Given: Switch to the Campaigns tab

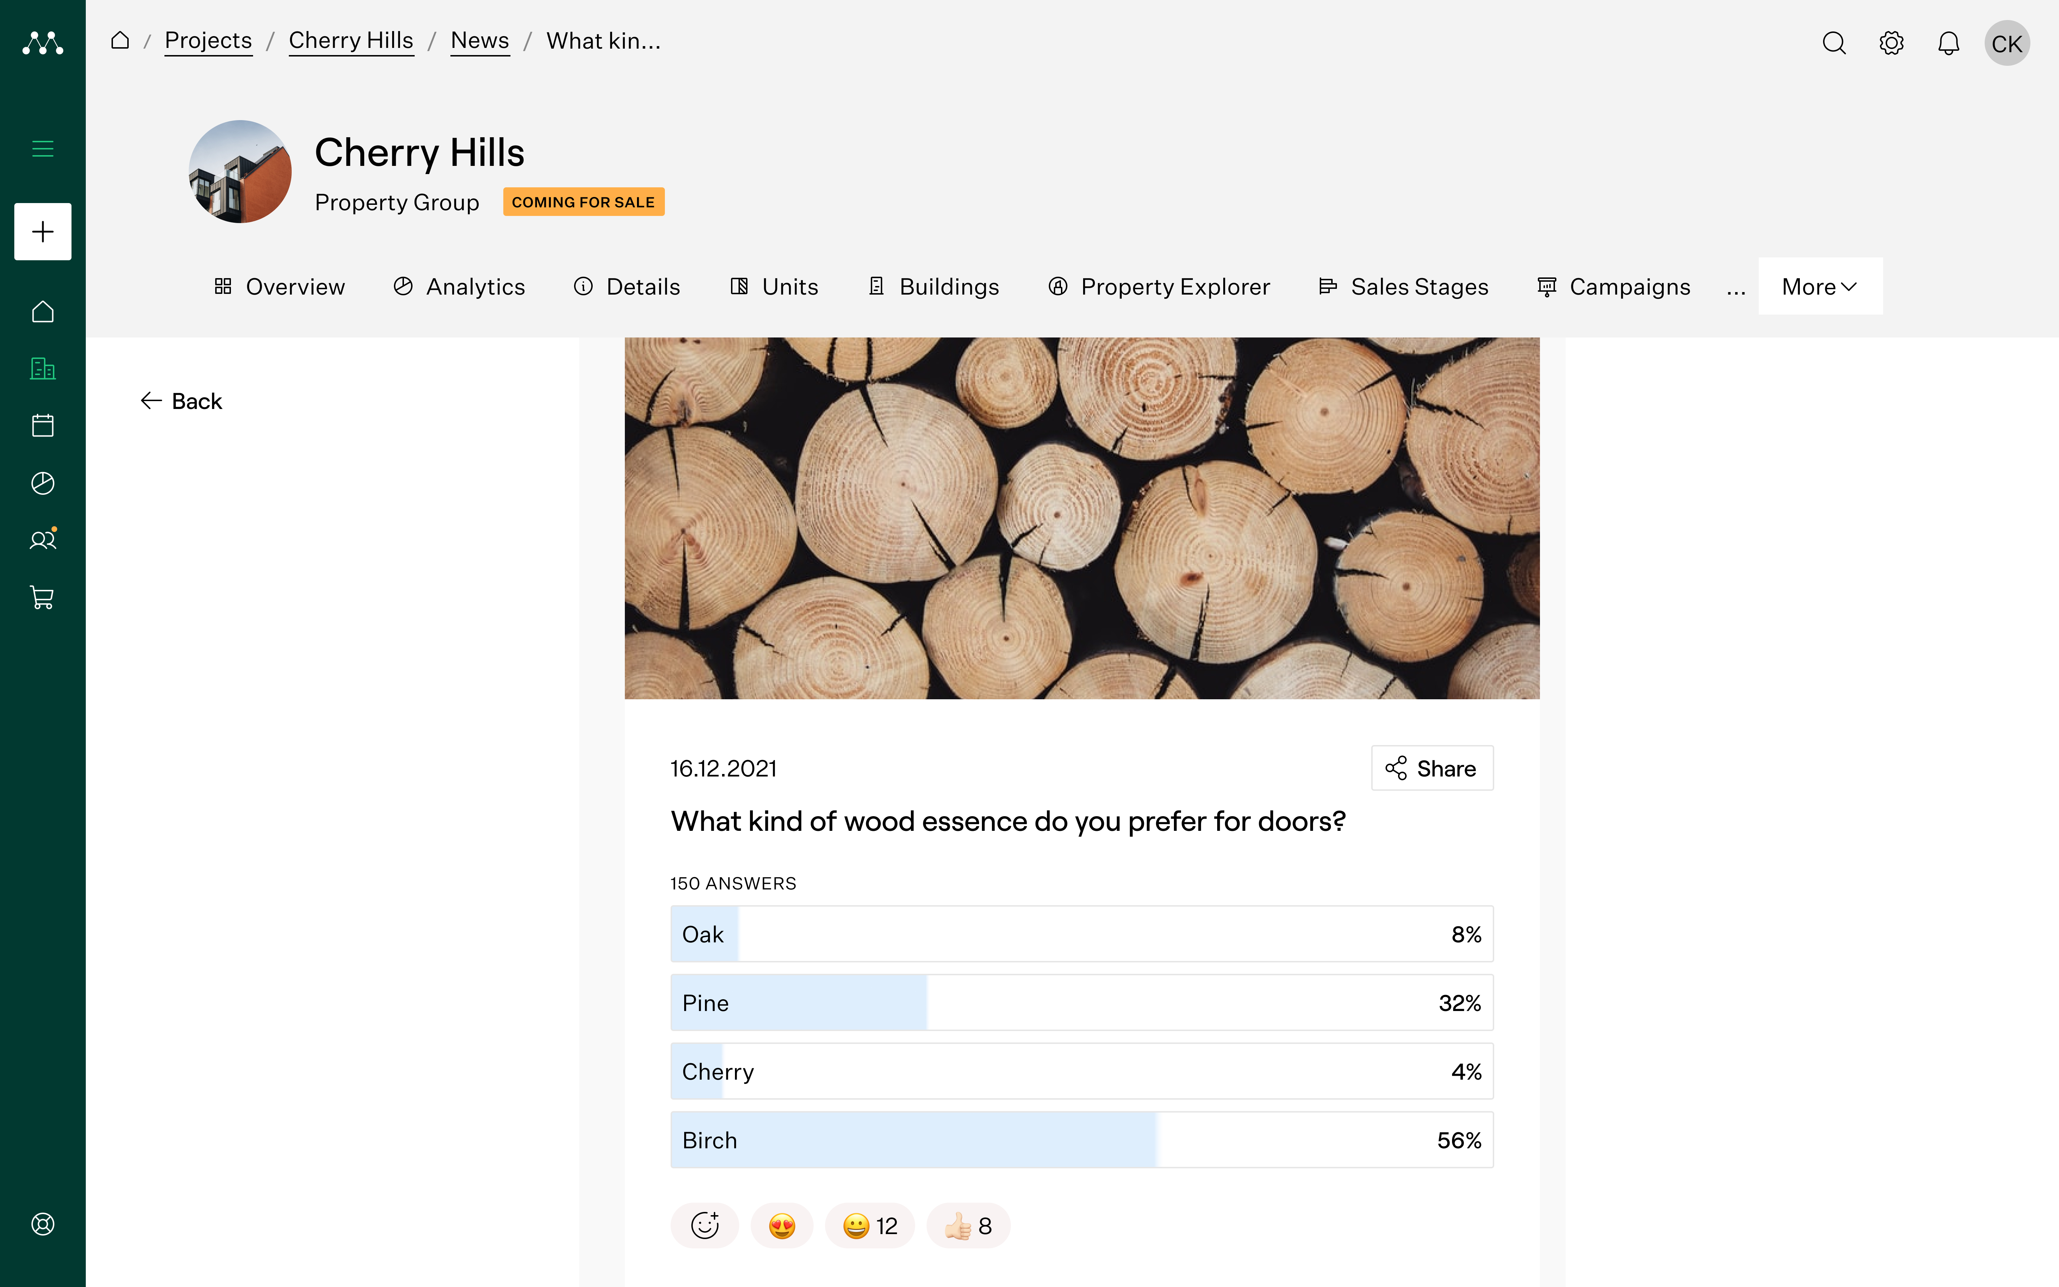Looking at the screenshot, I should pos(1614,287).
